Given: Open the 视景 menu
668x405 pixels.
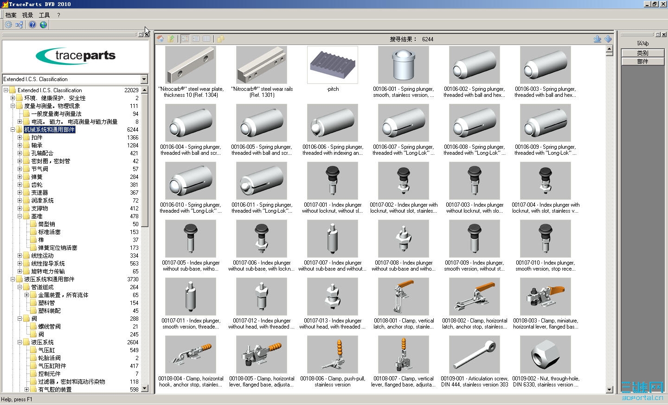Looking at the screenshot, I should (x=28, y=15).
